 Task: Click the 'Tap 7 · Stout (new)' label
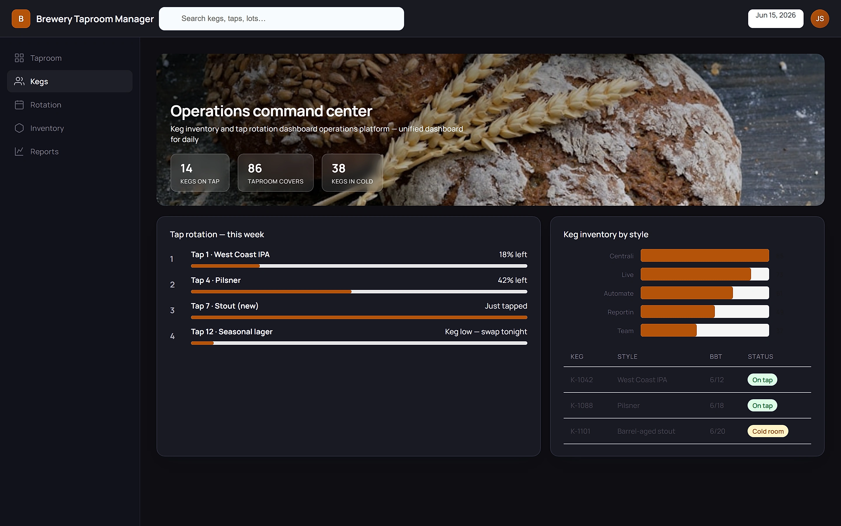coord(225,306)
